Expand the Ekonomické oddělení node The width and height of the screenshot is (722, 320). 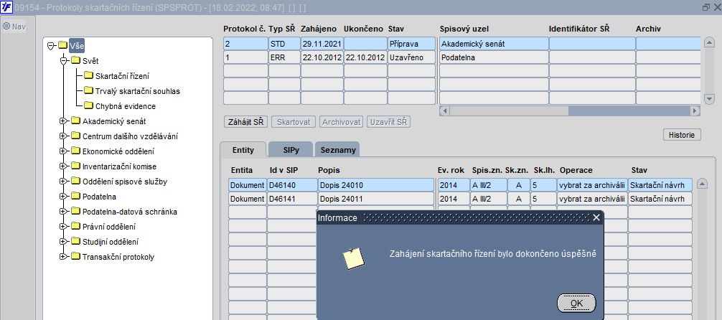(63, 151)
